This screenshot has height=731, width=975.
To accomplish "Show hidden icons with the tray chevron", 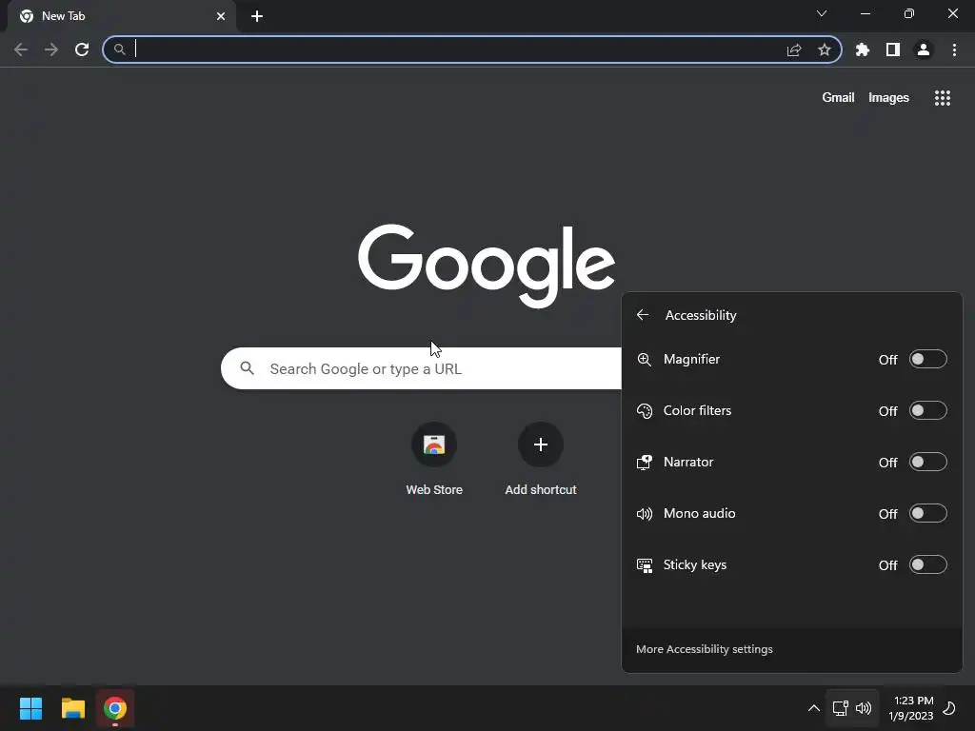I will (813, 708).
